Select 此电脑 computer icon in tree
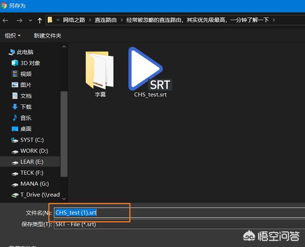 coord(12,52)
